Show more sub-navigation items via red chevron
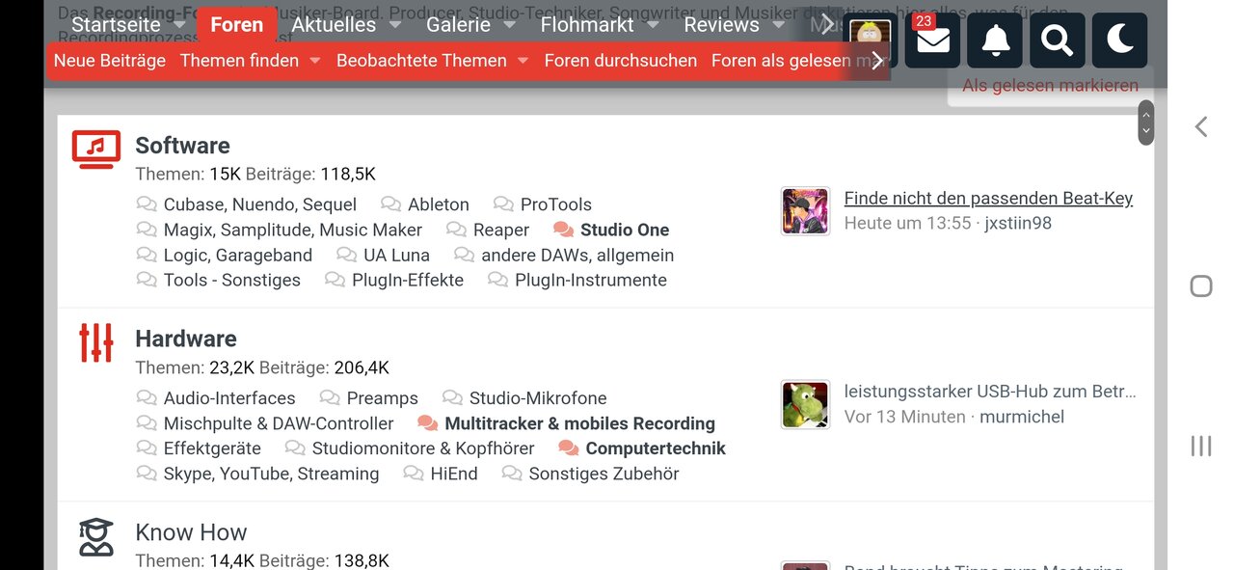Image resolution: width=1234 pixels, height=570 pixels. 876,61
